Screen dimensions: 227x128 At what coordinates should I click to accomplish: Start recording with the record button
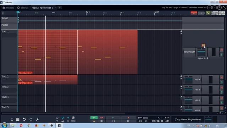point(128,118)
